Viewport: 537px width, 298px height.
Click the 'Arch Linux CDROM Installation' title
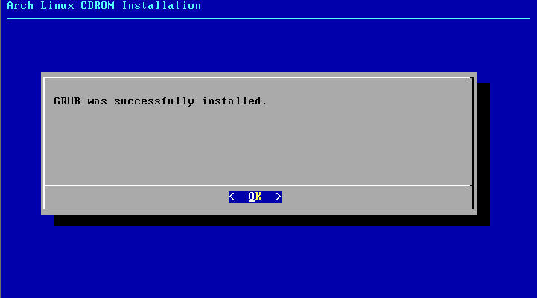point(104,5)
